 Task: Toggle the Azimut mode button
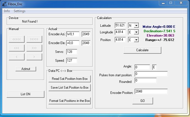click(26, 69)
